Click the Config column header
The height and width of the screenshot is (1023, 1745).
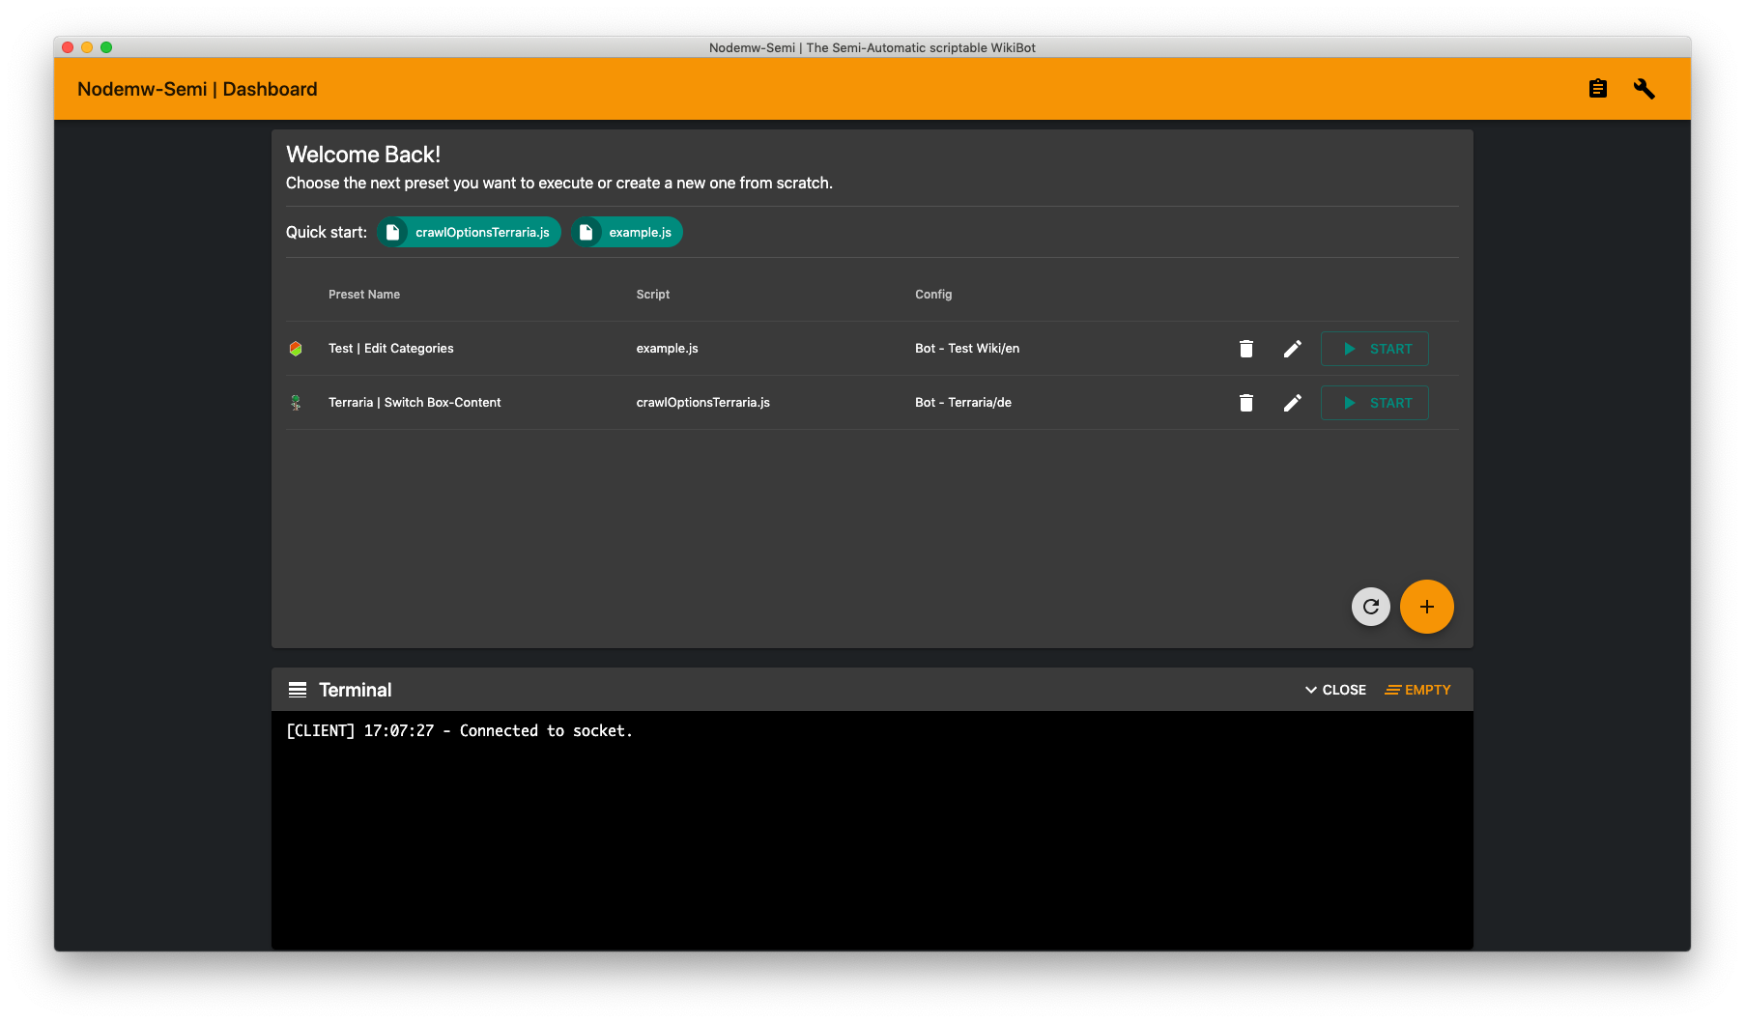933,295
